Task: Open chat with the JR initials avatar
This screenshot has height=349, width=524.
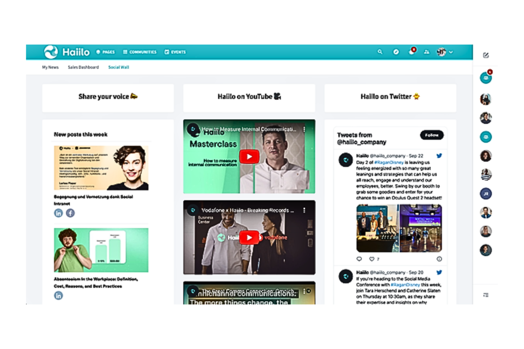Action: click(x=486, y=193)
